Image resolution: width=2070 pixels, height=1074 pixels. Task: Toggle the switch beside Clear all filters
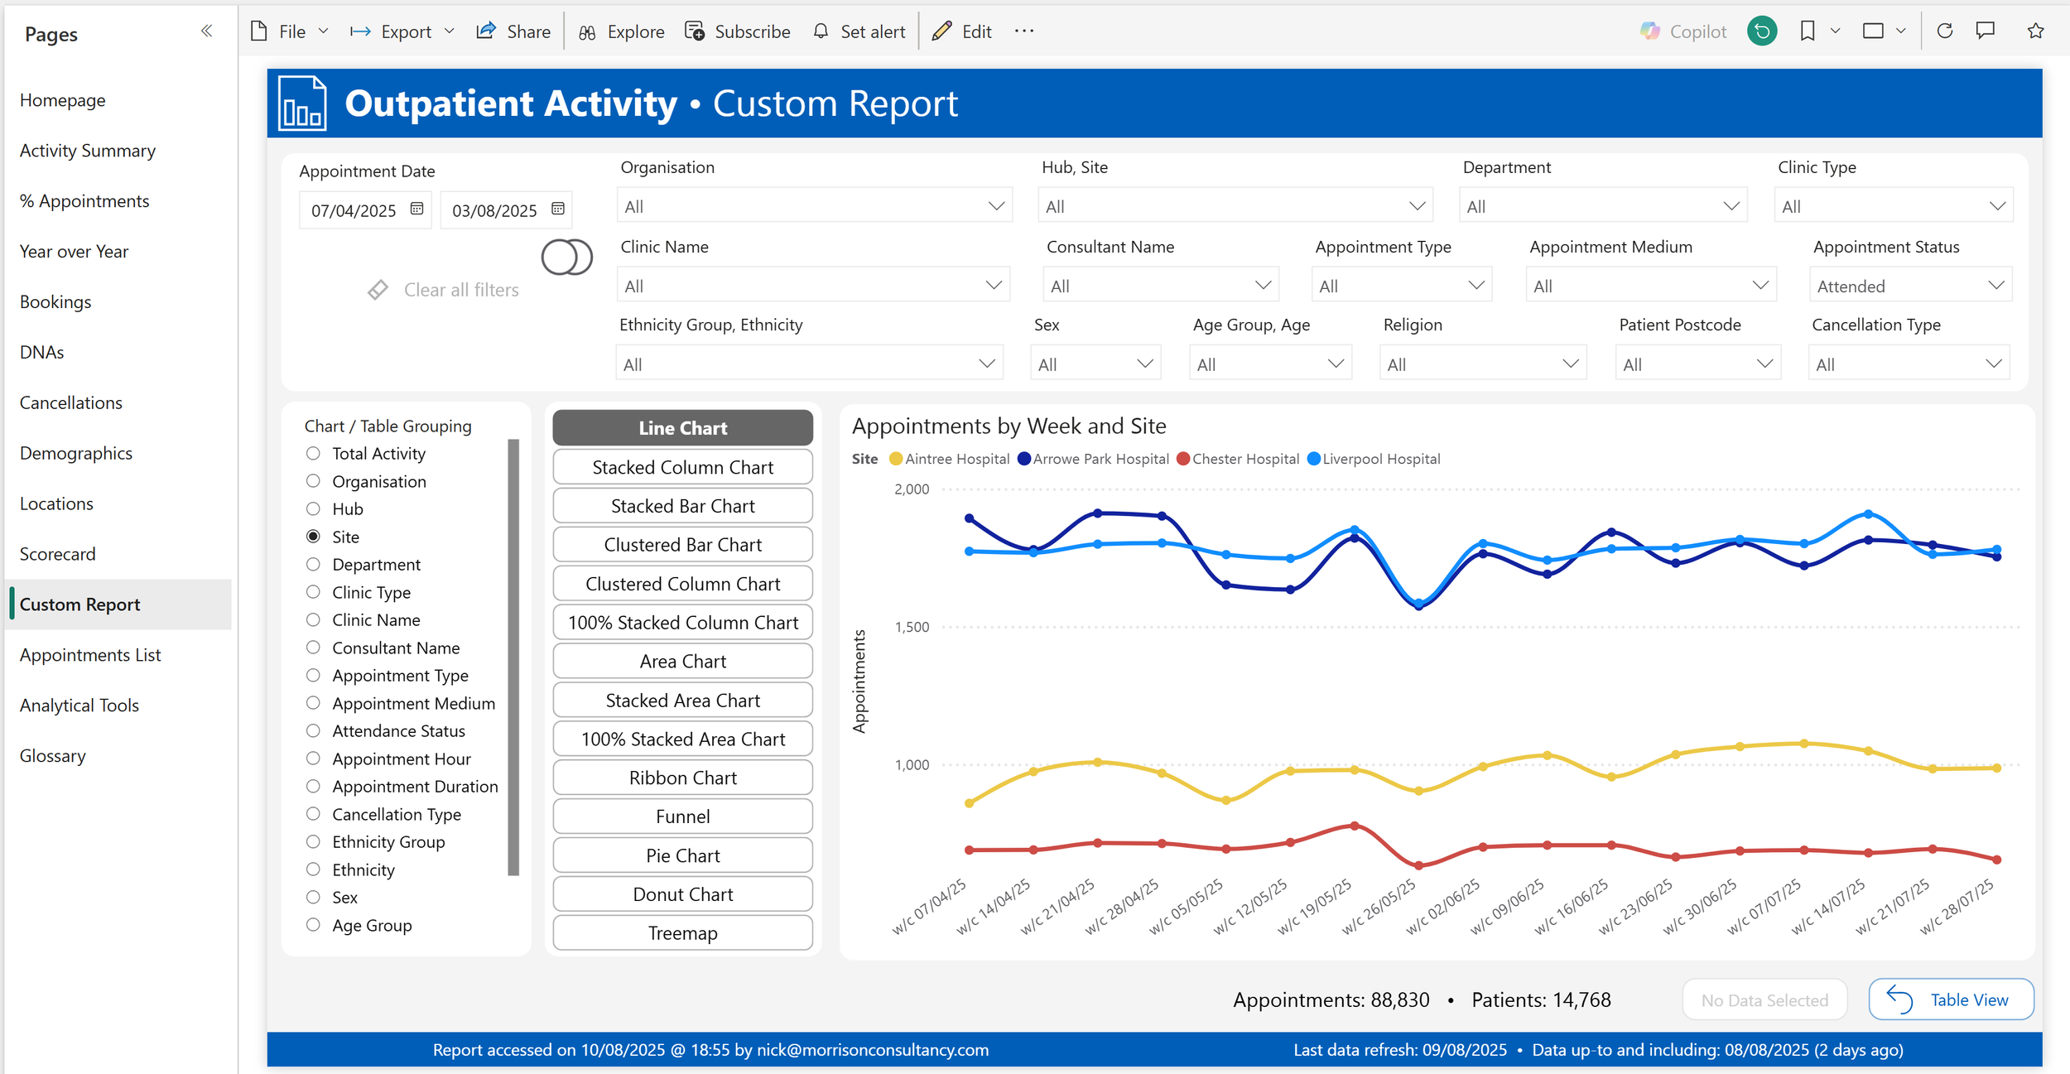[x=567, y=257]
